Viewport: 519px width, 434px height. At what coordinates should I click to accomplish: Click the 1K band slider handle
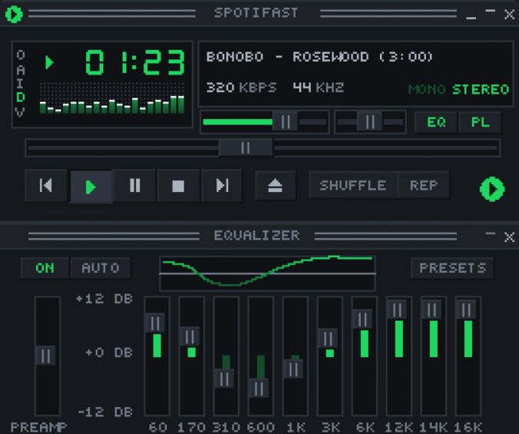(293, 369)
